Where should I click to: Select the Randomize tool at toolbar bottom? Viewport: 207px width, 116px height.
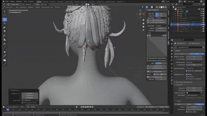pyautogui.click(x=5, y=64)
